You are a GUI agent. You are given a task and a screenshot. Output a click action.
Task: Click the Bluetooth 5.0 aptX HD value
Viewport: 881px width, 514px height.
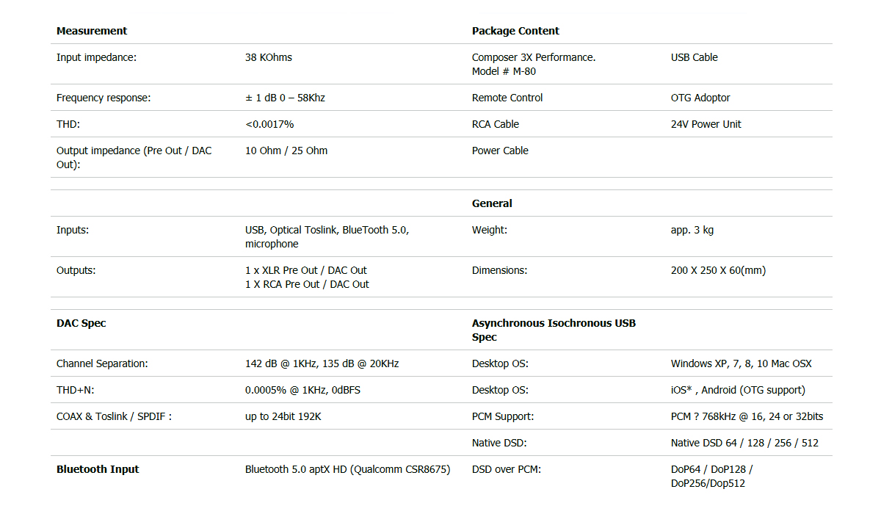point(347,469)
